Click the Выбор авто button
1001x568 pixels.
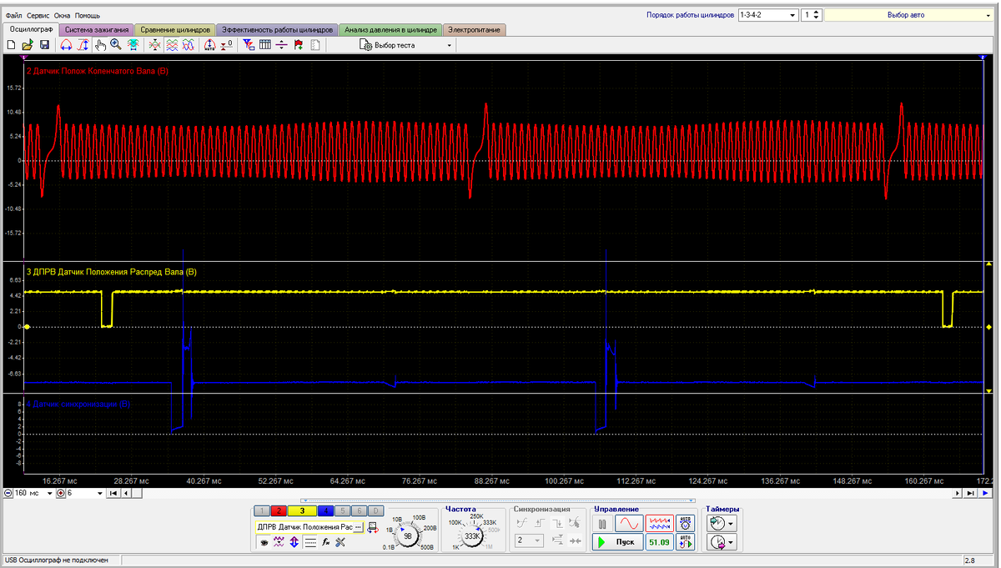[x=906, y=15]
